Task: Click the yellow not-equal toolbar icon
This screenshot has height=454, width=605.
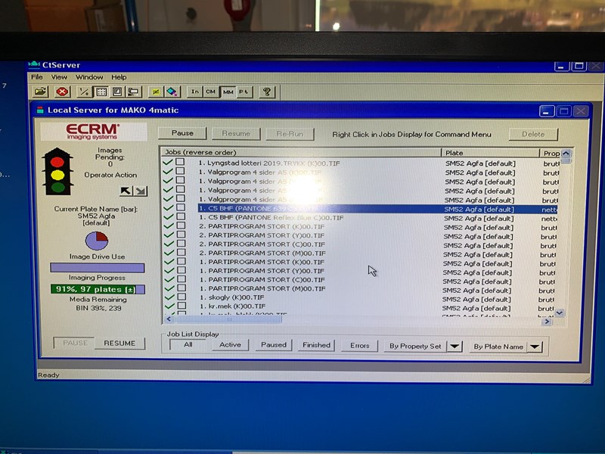Action: point(156,92)
